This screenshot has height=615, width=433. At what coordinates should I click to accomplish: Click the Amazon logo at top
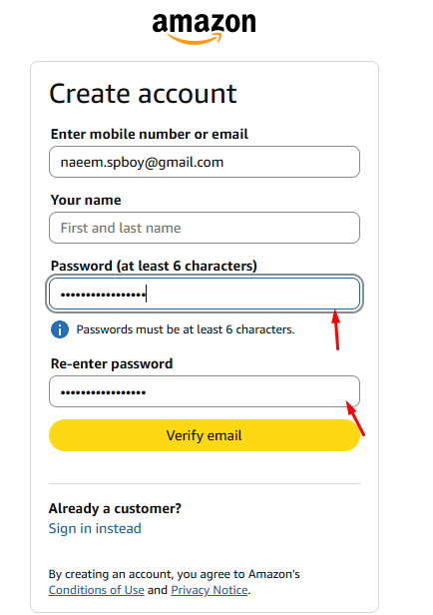coord(204,29)
